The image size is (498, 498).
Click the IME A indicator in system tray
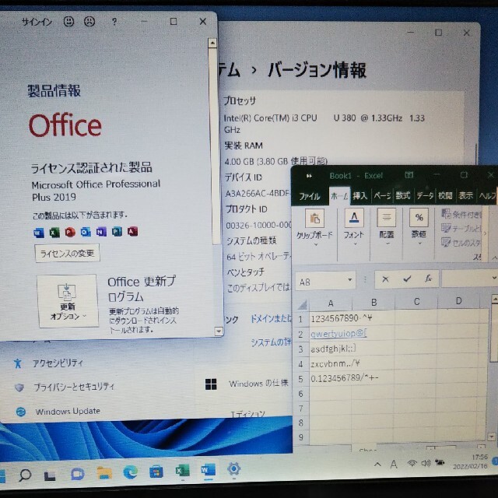(394, 464)
